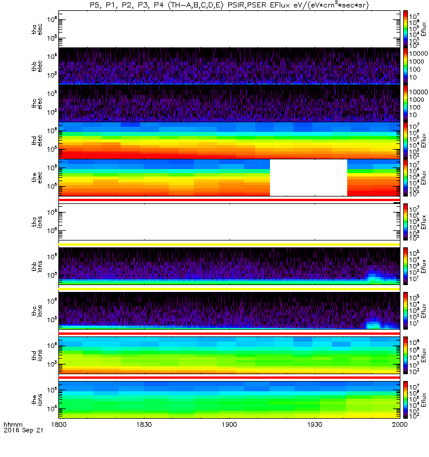Screen dimensions: 429x457
Task: Click the Eflux label beside thb ions color bar
Action: point(424,266)
